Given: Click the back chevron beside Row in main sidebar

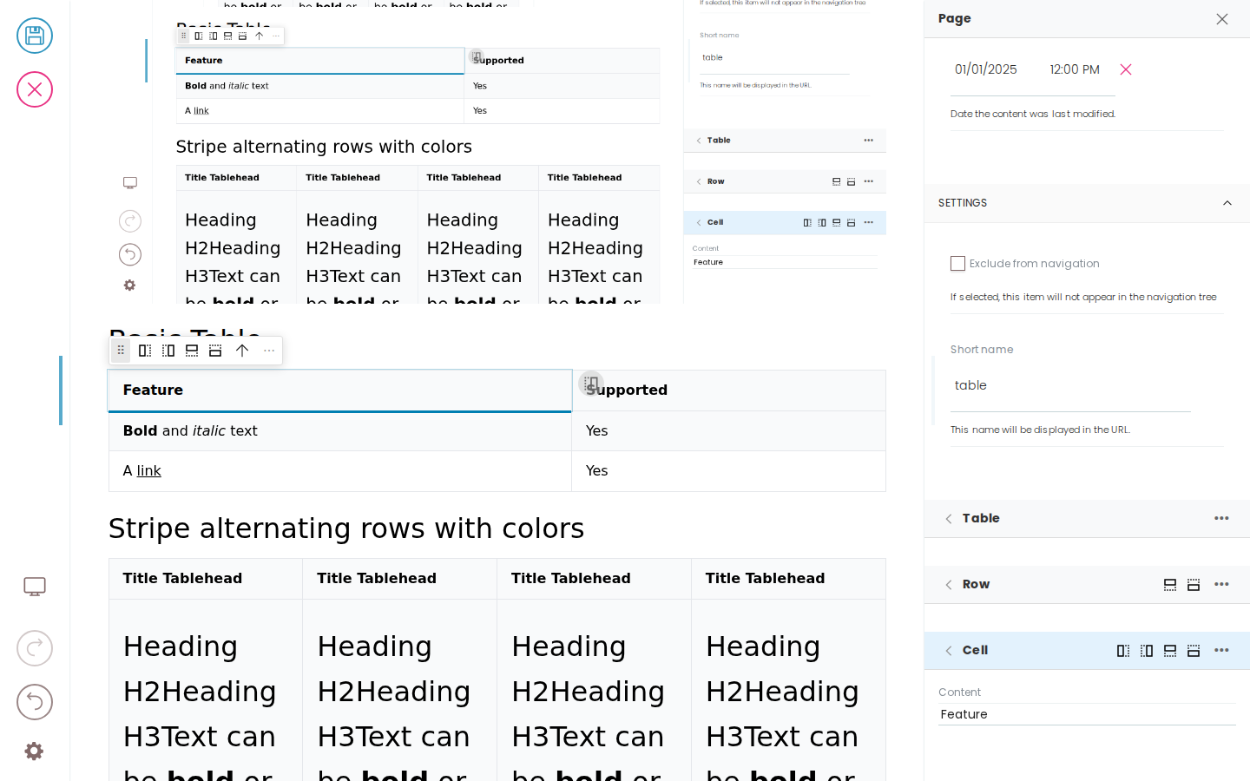Looking at the screenshot, I should pos(949,585).
